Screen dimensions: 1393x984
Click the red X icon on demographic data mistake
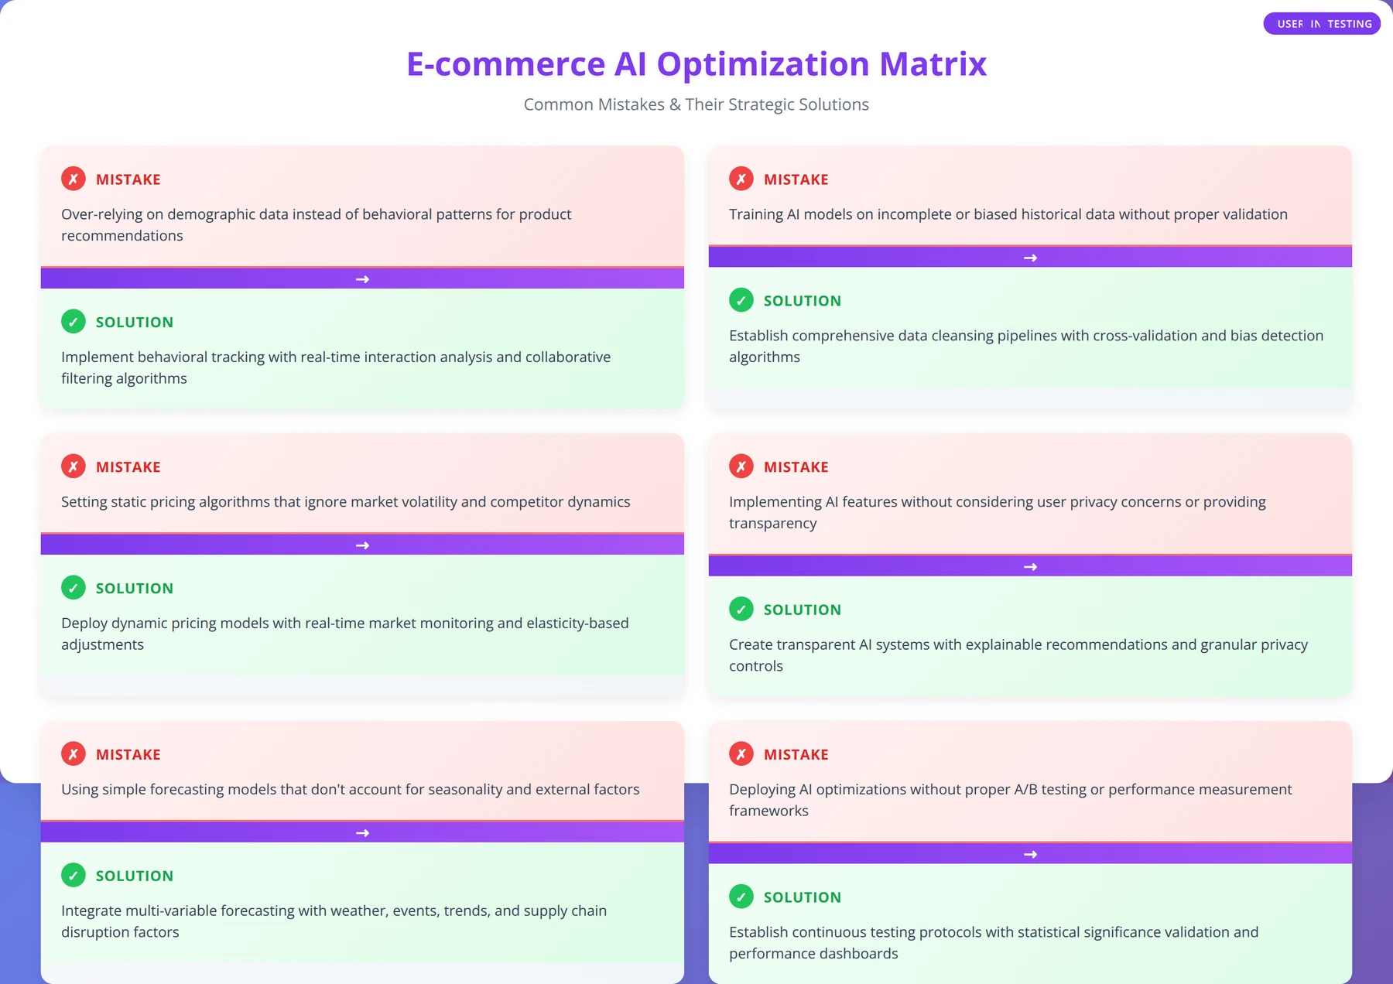click(74, 179)
